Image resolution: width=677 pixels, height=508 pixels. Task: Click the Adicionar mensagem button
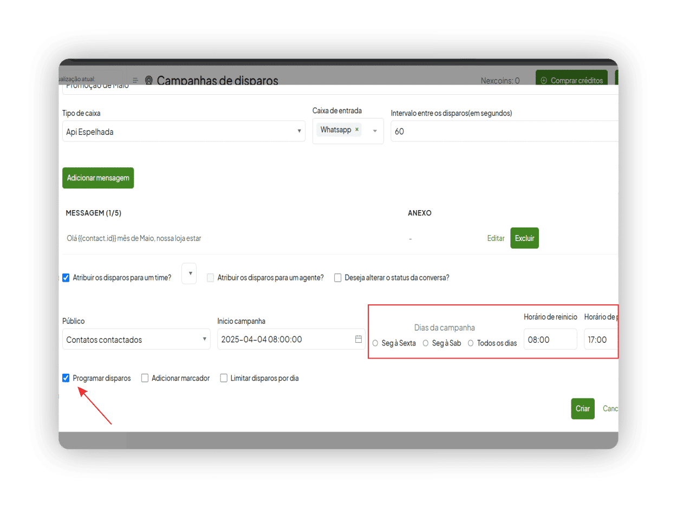(98, 178)
